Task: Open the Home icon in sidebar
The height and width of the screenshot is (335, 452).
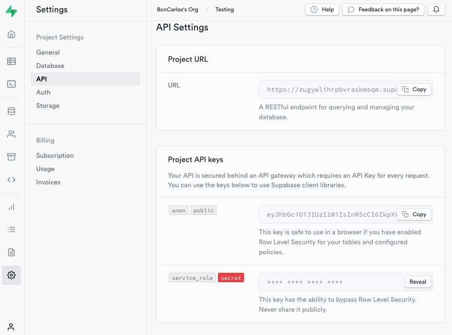Action: click(11, 34)
